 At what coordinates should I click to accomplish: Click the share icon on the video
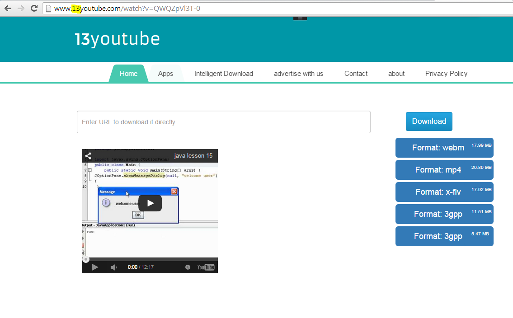coord(88,155)
